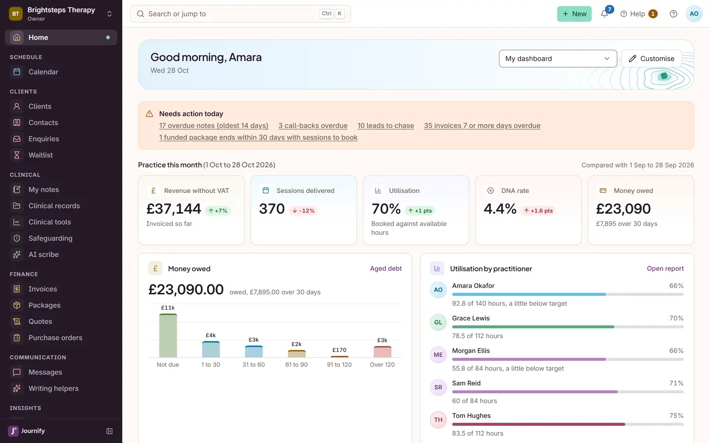This screenshot has width=710, height=443.
Task: Click the chart icon on Utilisation by practitioner
Action: (437, 268)
